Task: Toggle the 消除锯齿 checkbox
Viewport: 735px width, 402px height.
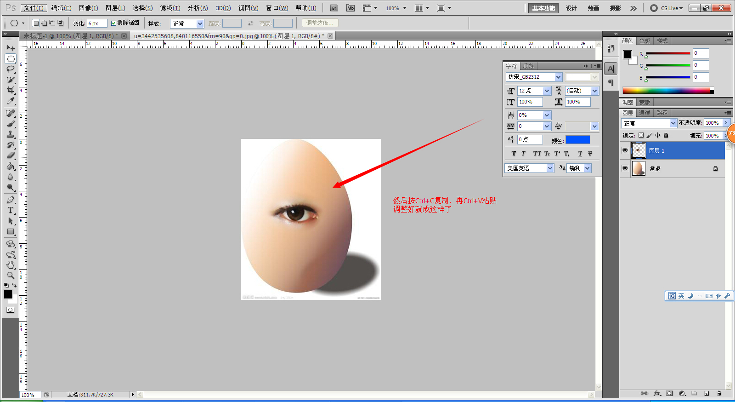Action: tap(113, 23)
